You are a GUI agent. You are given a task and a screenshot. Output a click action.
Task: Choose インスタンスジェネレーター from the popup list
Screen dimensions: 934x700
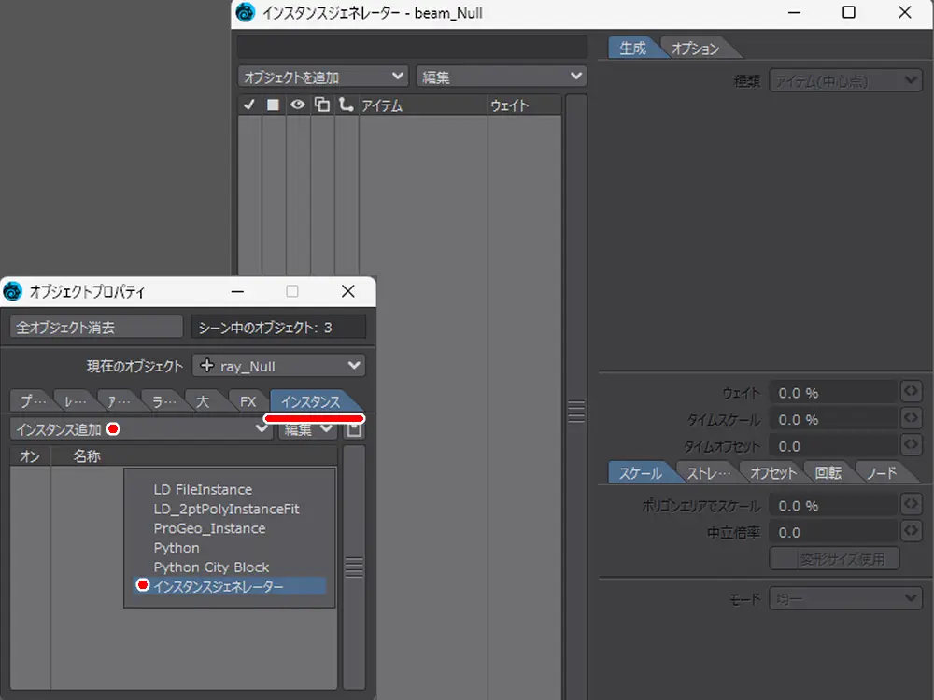(219, 586)
